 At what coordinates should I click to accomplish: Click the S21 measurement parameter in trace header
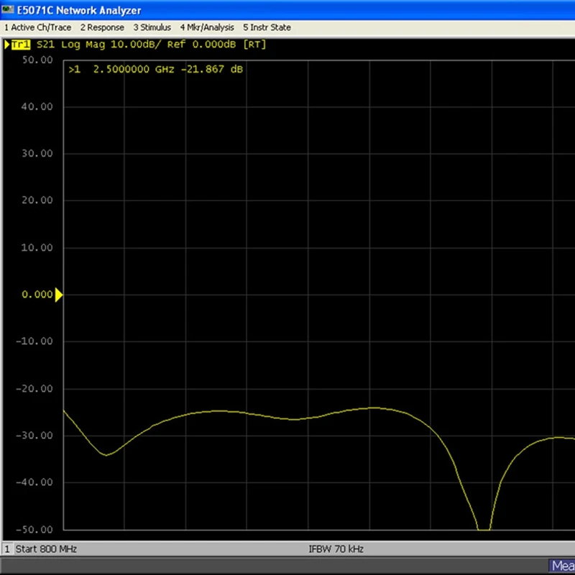(47, 45)
